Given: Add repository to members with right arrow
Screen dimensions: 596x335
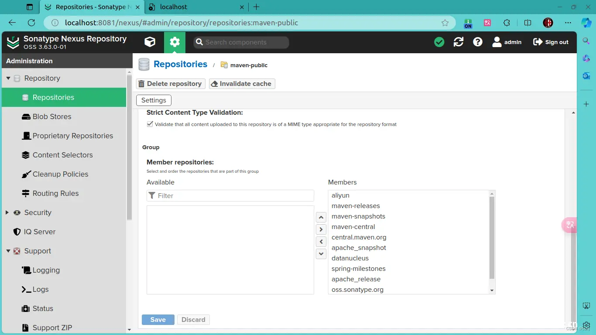Looking at the screenshot, I should [x=321, y=229].
